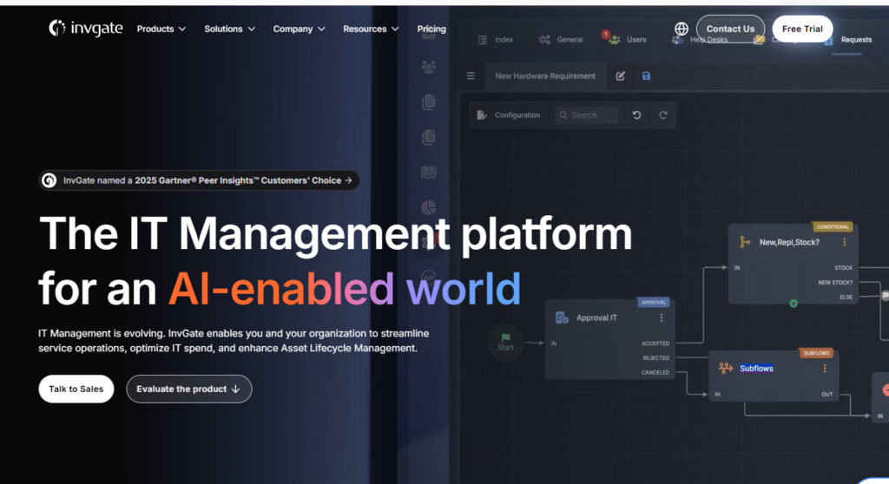889x484 pixels.
Task: Click the workflow Search input field
Action: tap(586, 115)
